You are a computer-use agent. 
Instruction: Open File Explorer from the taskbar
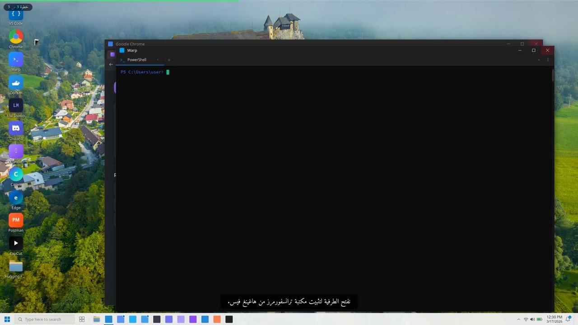point(97,319)
